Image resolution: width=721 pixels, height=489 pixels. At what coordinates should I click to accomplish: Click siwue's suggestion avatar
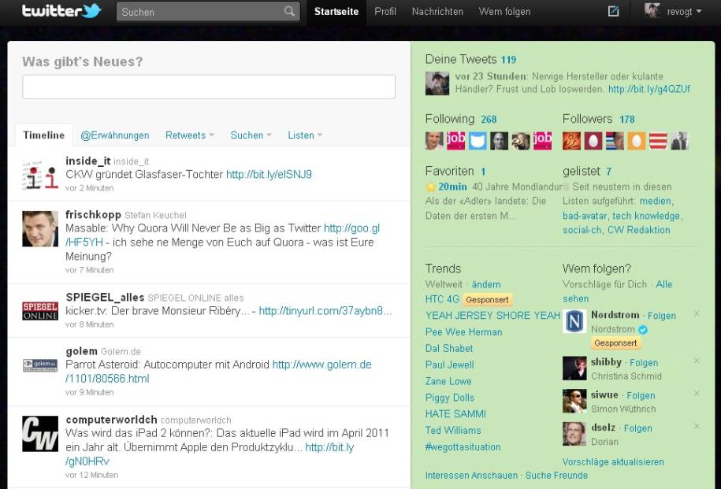coord(574,402)
